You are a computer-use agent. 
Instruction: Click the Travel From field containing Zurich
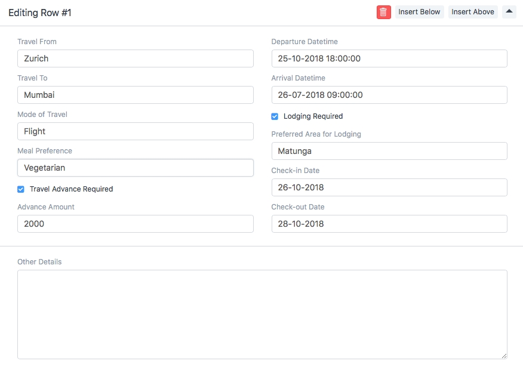coord(135,58)
